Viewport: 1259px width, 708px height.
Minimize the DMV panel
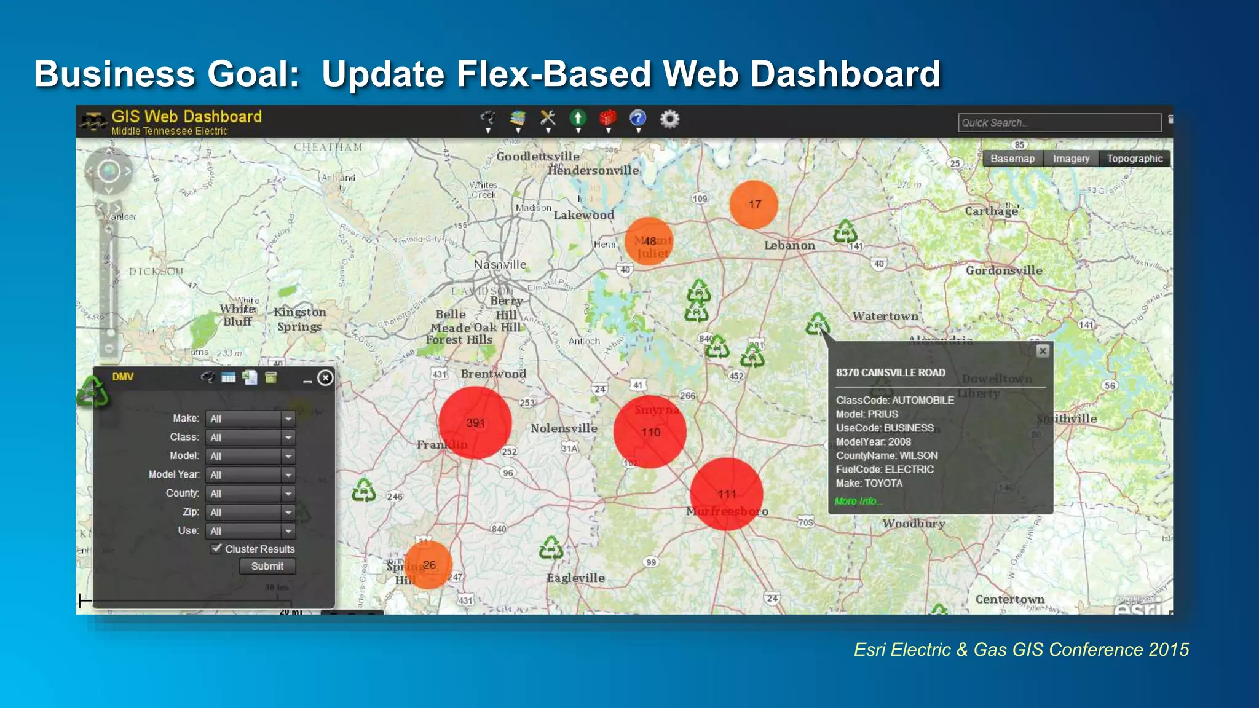(x=307, y=381)
